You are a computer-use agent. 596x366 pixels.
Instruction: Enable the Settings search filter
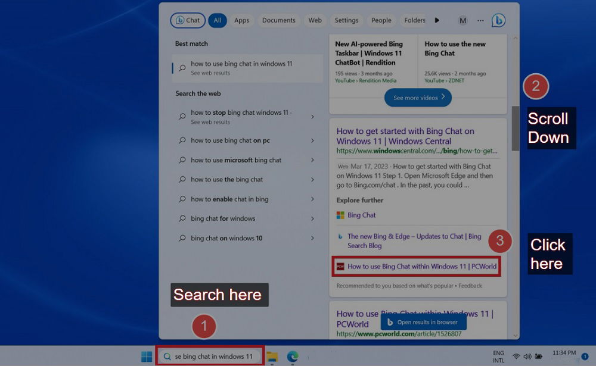(346, 20)
